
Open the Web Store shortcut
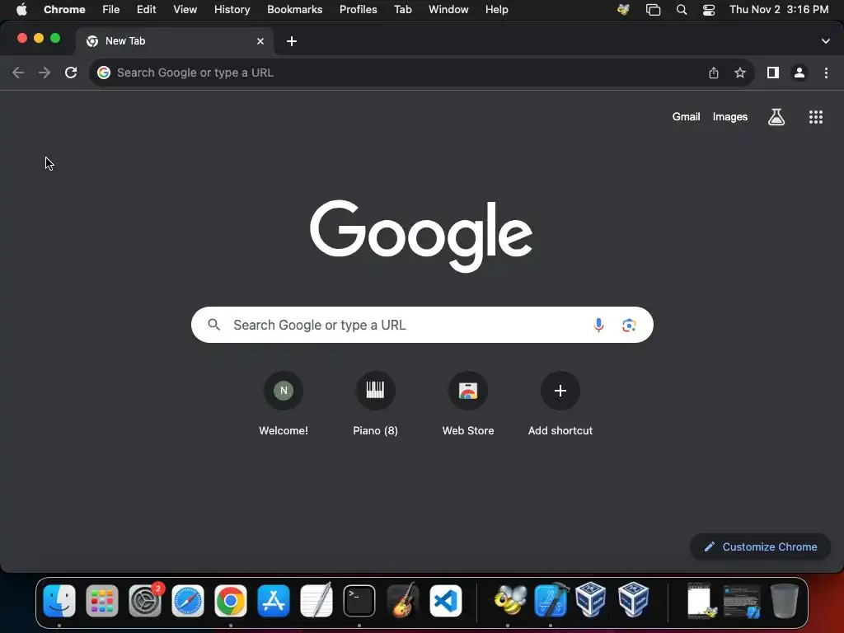(468, 402)
